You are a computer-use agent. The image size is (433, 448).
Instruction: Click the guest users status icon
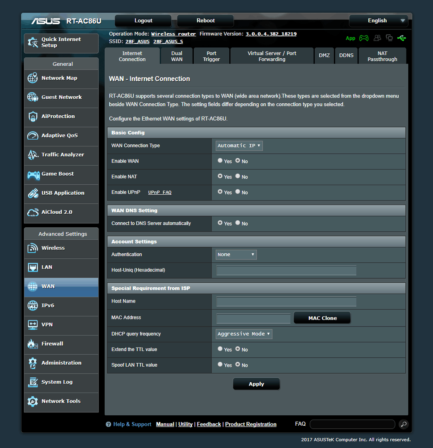pyautogui.click(x=377, y=38)
